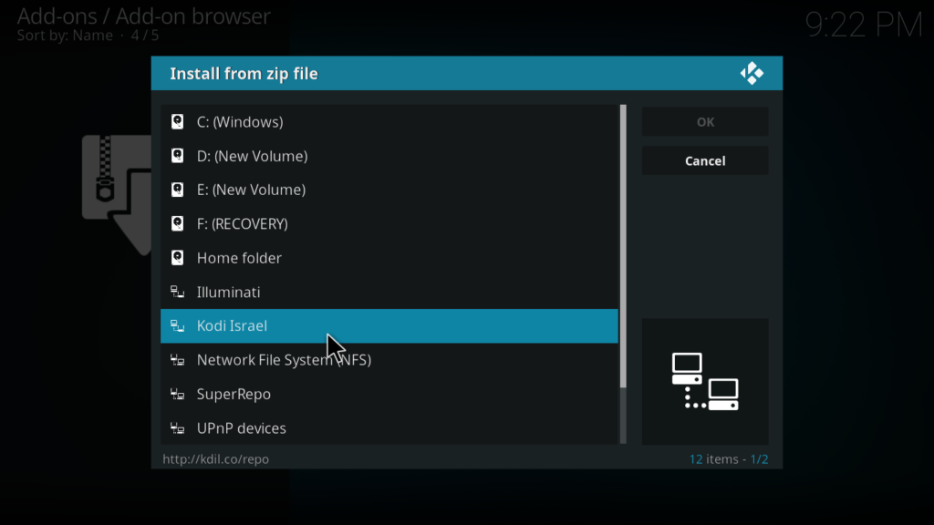The image size is (934, 525).
Task: Open the D: (New Volume) drive
Action: point(389,156)
